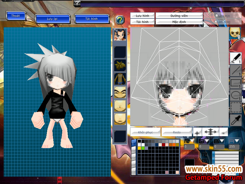This screenshot has height=184, width=245.
Task: Select the body torso skin part
Action: click(120, 79)
